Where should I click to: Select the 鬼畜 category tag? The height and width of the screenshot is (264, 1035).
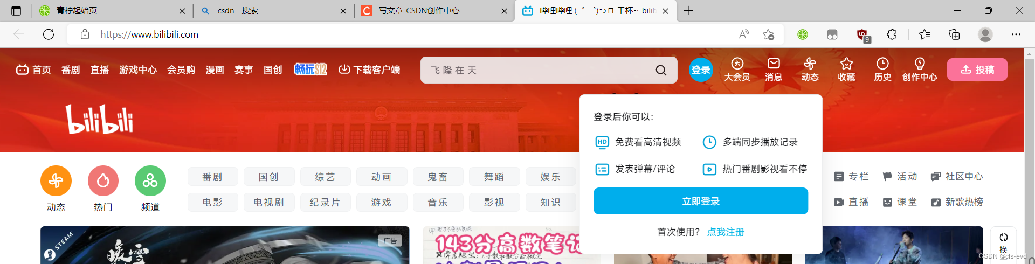coord(438,177)
